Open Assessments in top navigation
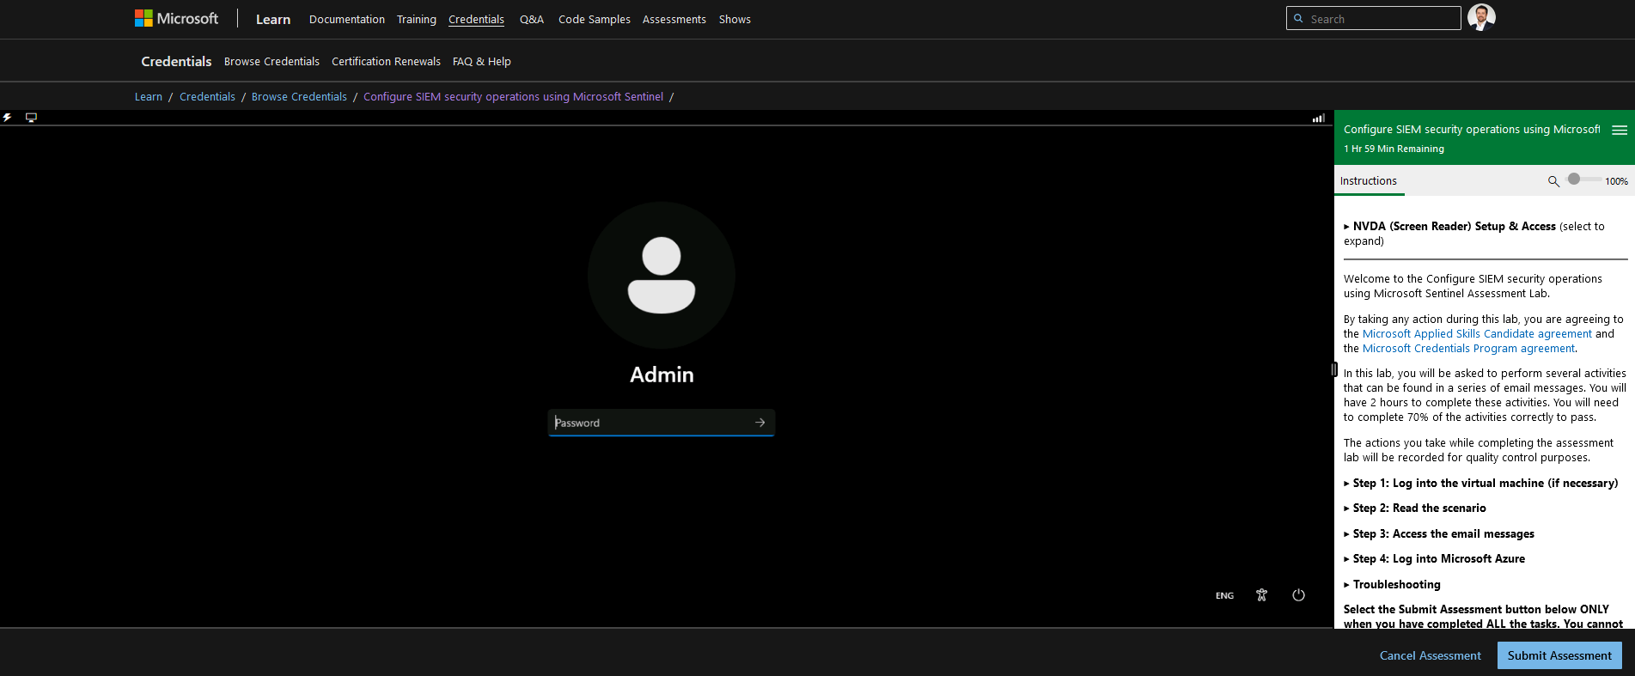The image size is (1635, 676). coord(674,19)
